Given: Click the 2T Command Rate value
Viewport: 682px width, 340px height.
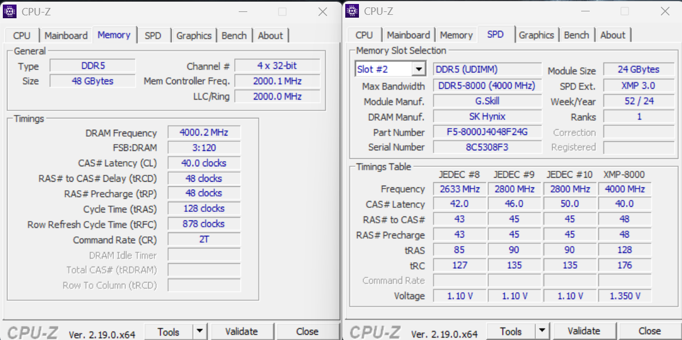Looking at the screenshot, I should [x=204, y=239].
